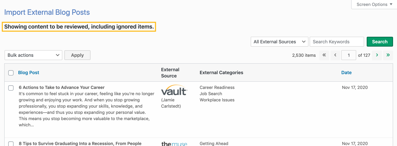Image resolution: width=397 pixels, height=146 pixels.
Task: Sort by the Blog Post column header
Action: pos(29,73)
